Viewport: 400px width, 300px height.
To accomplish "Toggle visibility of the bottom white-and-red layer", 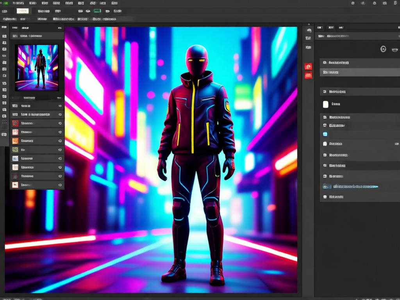I will (60, 185).
